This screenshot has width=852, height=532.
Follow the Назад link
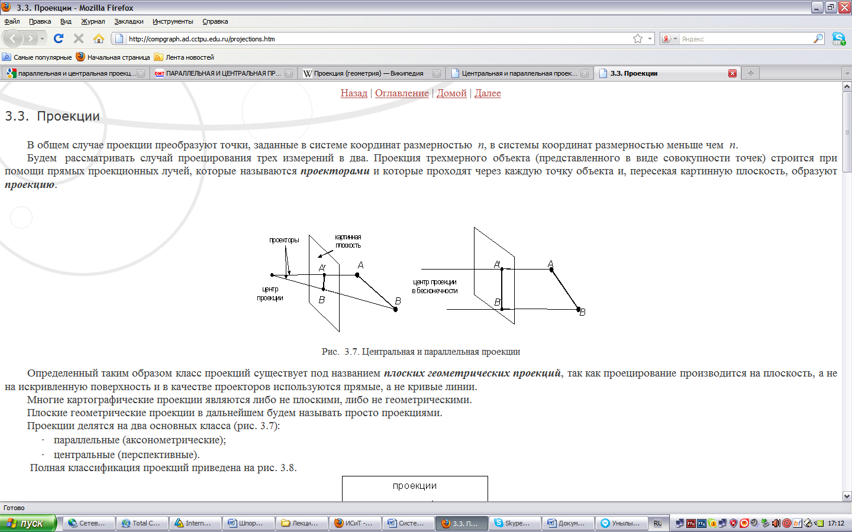coord(354,93)
